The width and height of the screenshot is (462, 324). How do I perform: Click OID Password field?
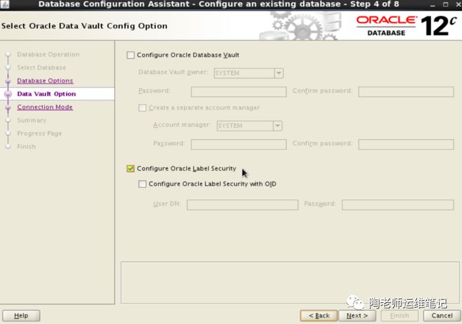click(398, 205)
